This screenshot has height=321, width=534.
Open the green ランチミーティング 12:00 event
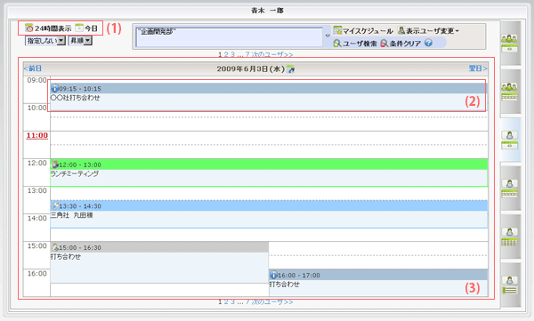point(269,173)
